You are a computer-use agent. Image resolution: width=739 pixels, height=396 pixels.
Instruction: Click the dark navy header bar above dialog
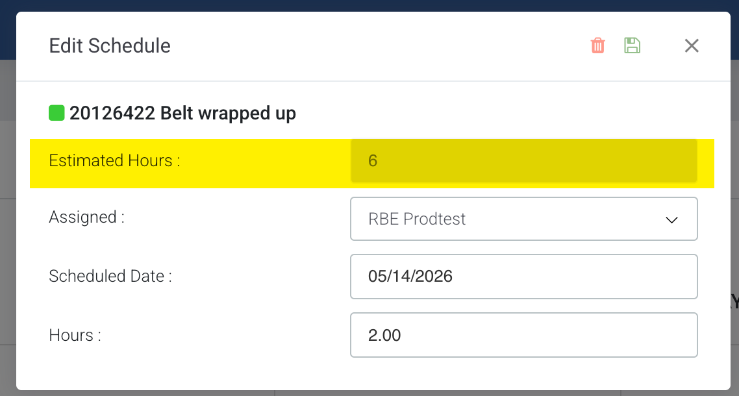[369, 5]
